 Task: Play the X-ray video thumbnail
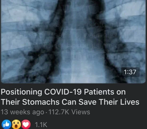[x=73, y=41]
